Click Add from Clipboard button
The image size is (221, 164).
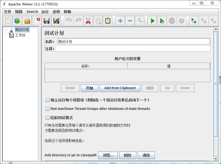coord(120,88)
